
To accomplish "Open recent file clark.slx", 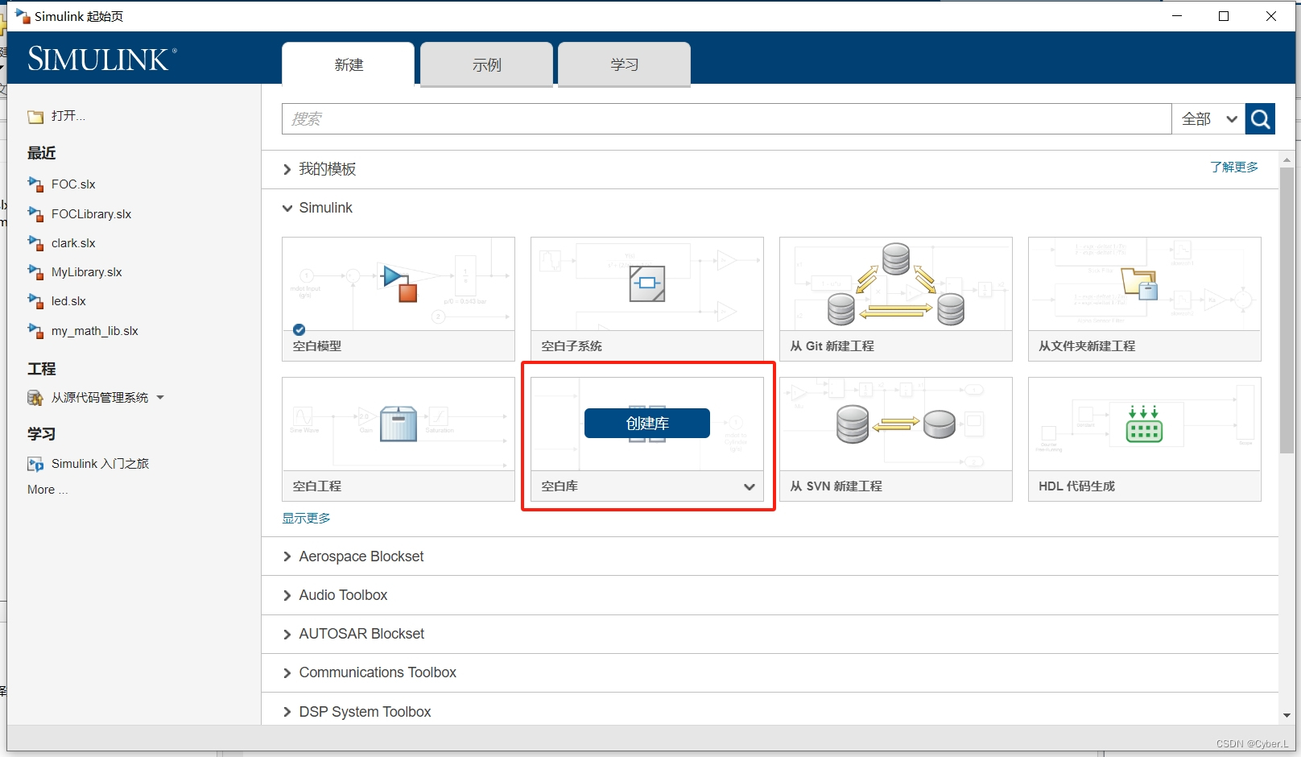I will click(73, 243).
